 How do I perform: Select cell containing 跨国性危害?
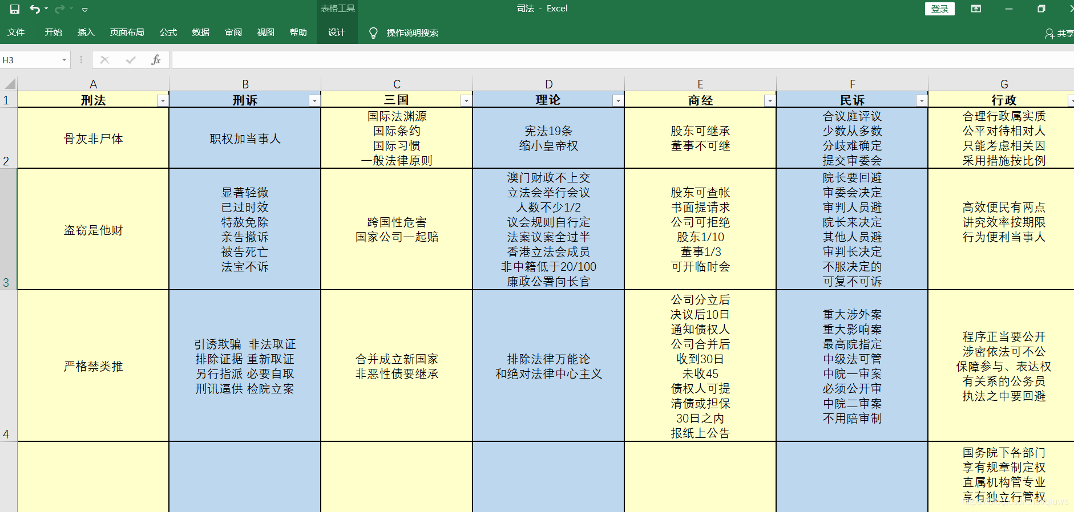397,229
